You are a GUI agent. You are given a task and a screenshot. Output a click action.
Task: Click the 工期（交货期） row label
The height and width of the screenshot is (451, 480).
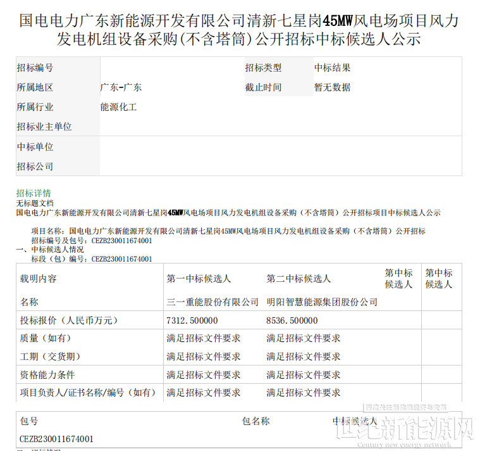coord(50,357)
